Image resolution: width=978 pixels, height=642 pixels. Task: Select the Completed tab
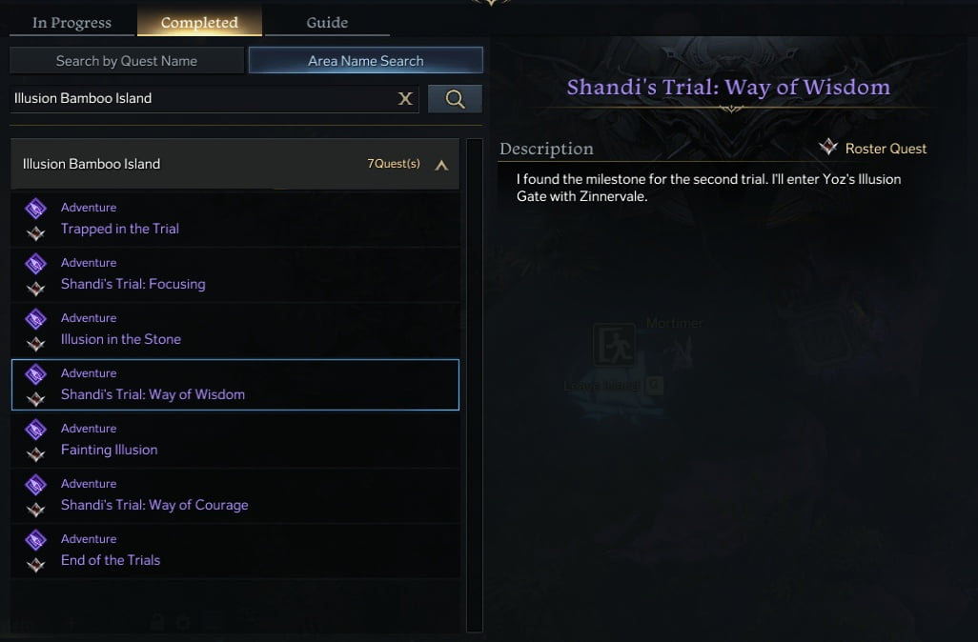coord(199,23)
